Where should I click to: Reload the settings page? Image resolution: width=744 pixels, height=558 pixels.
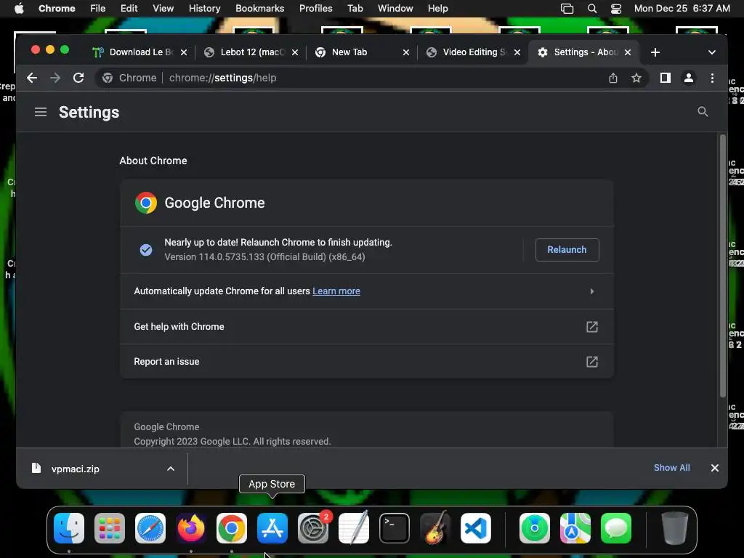tap(78, 78)
